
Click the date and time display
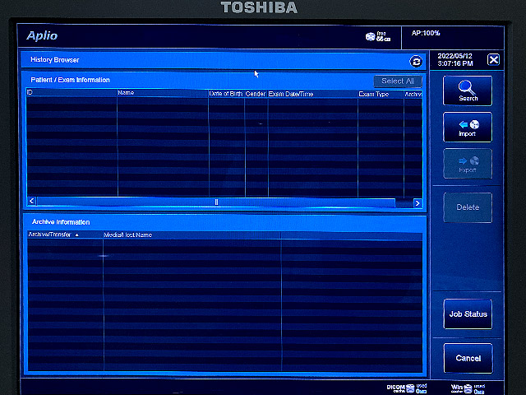455,60
